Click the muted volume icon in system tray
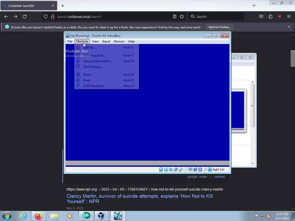Image resolution: width=295 pixels, height=221 pixels. (269, 216)
